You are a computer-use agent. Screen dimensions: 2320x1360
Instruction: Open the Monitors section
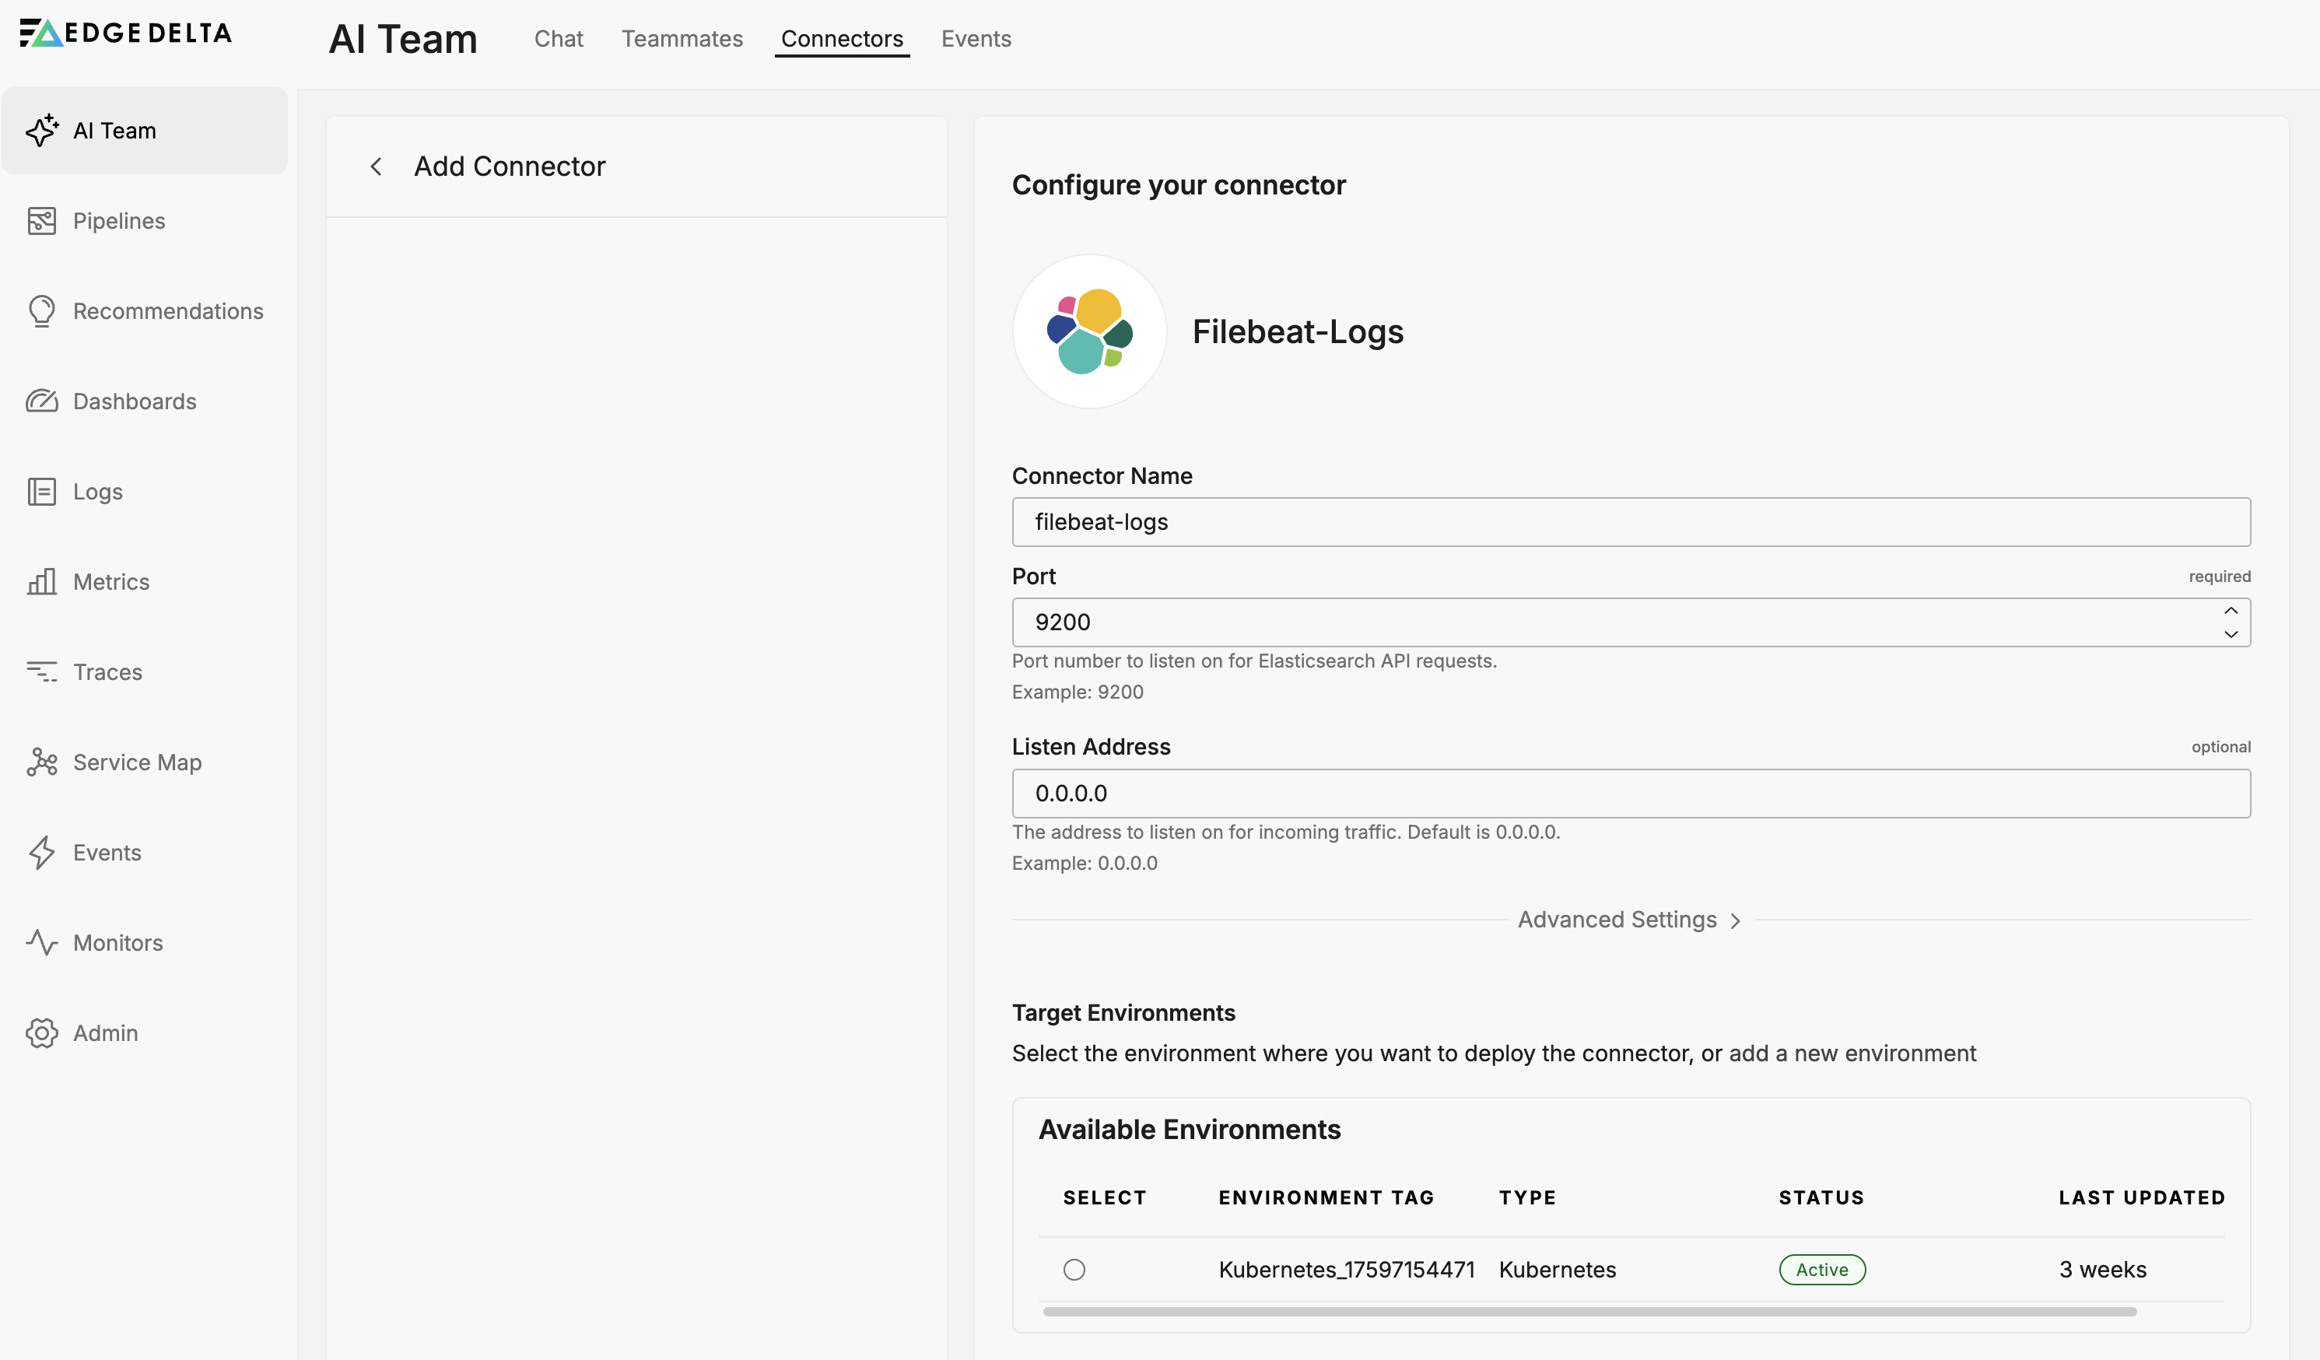coord(117,942)
